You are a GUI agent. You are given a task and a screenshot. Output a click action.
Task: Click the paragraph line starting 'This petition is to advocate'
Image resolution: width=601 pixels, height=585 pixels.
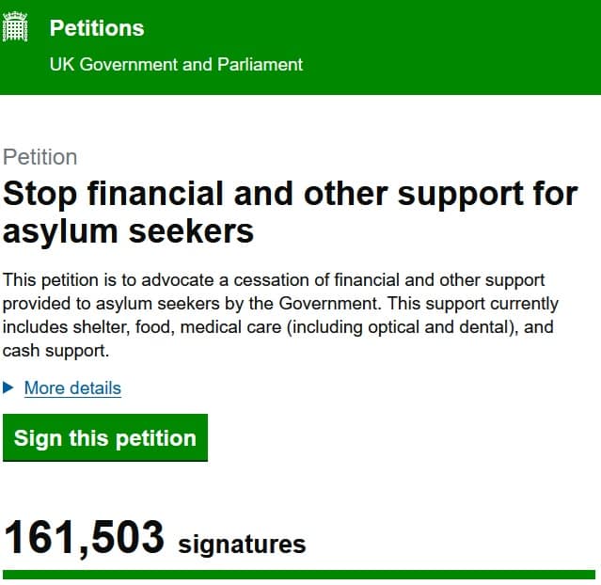pos(274,280)
